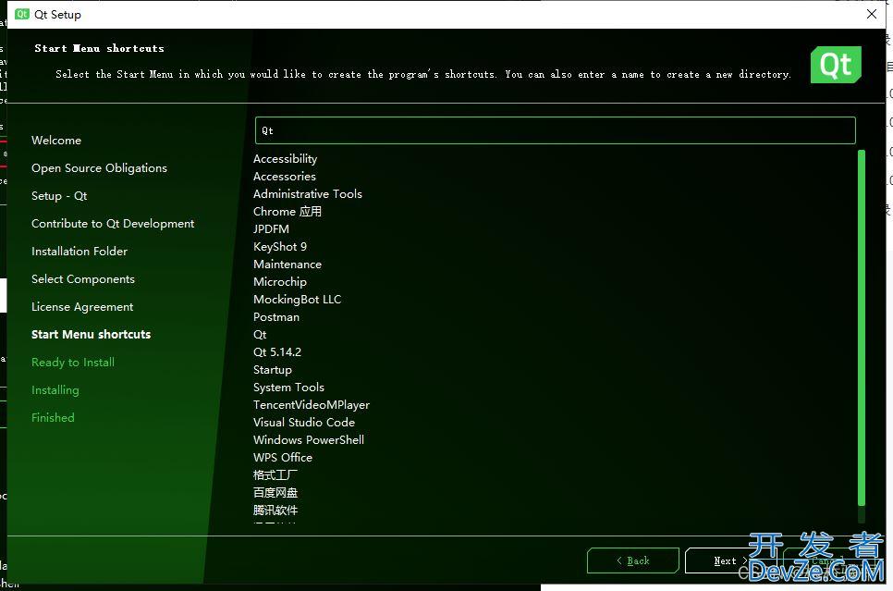Click the Setup - Qt step
Image resolution: width=893 pixels, height=591 pixels.
pos(59,196)
